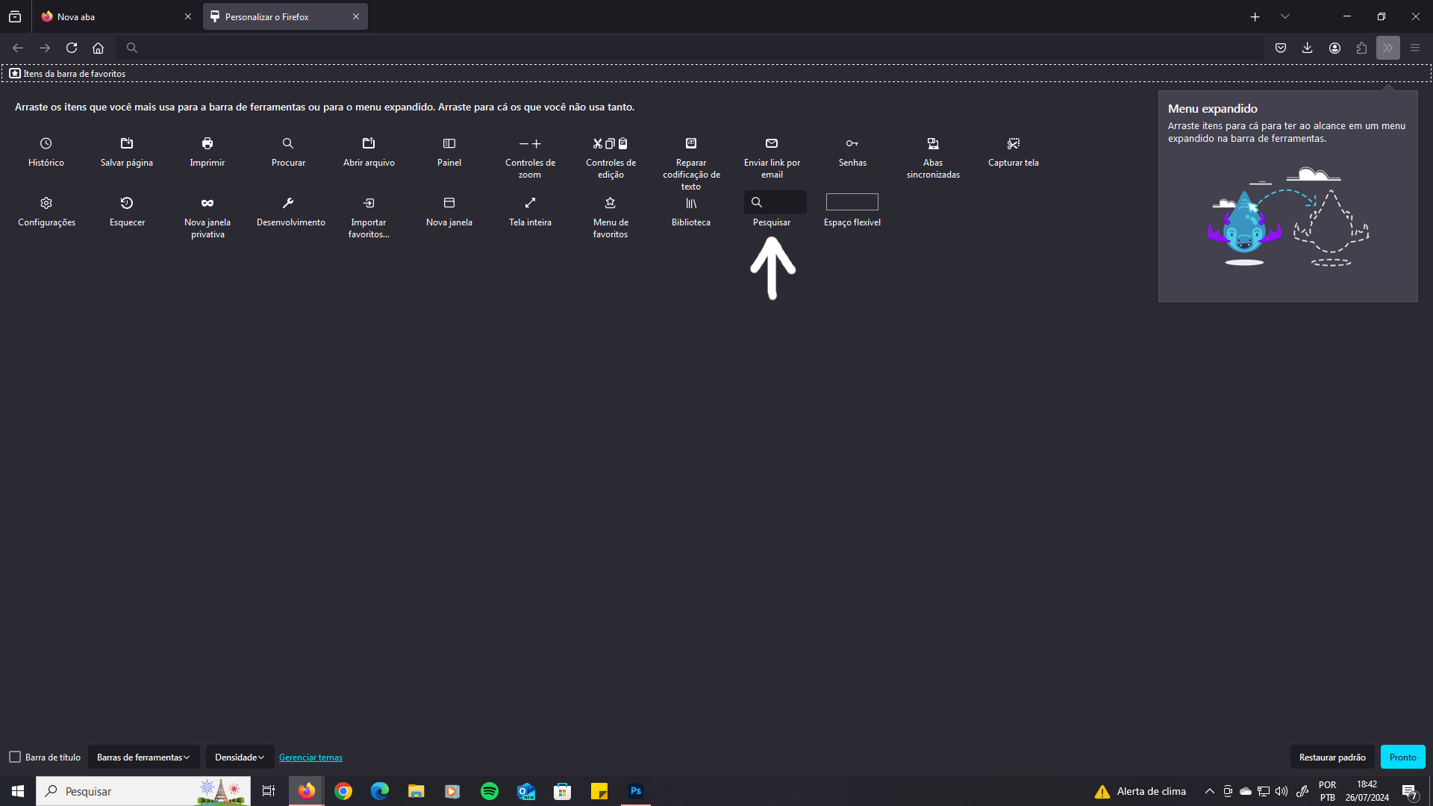Click the Pronto button
This screenshot has height=806, width=1433.
1402,757
